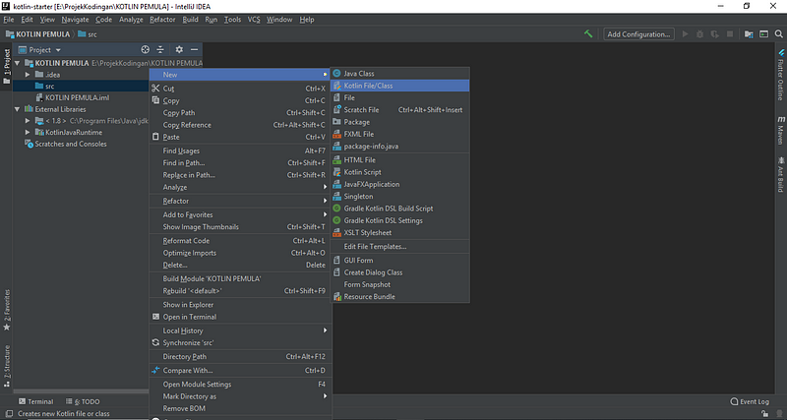Open the Maven side tool window
The width and height of the screenshot is (787, 420).
click(x=781, y=130)
